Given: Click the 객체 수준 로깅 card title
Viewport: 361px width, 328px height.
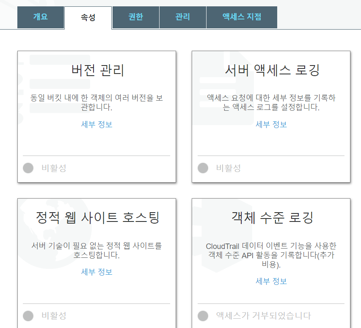Looking at the screenshot, I should click(272, 217).
